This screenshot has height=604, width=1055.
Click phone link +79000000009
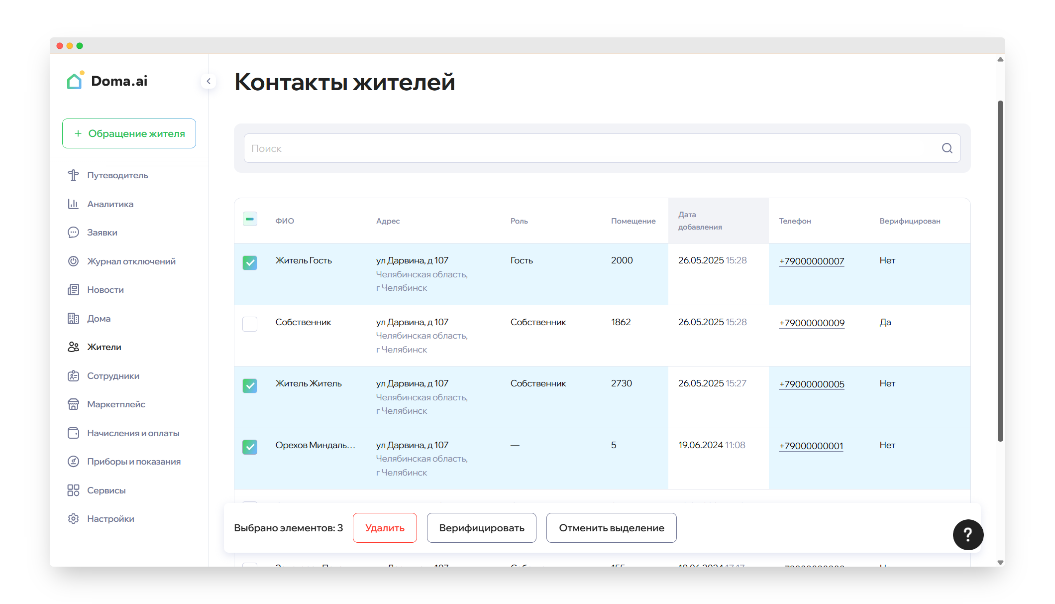[x=812, y=323]
